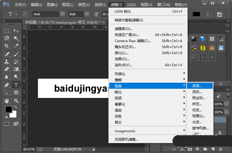Collapse the tools panel double arrow
The height and width of the screenshot is (153, 232).
click(x=3, y=21)
